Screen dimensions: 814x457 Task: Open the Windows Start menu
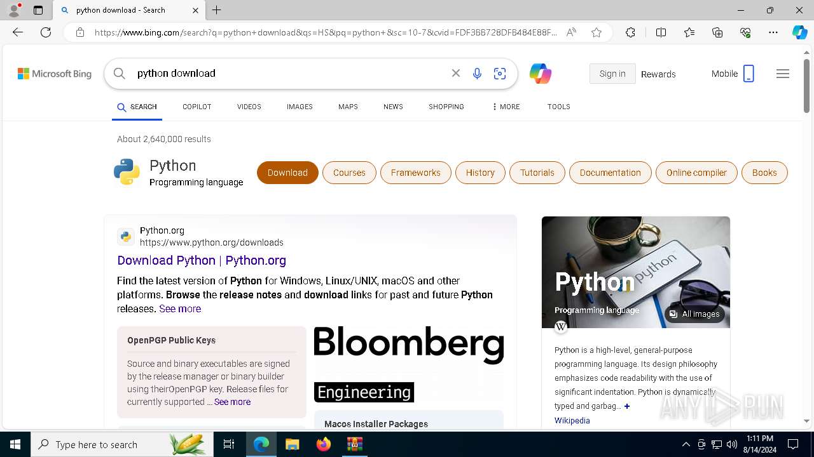[x=15, y=444]
